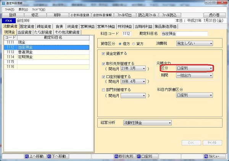
Task: Click the キャンセル button
Action: [x=212, y=143]
